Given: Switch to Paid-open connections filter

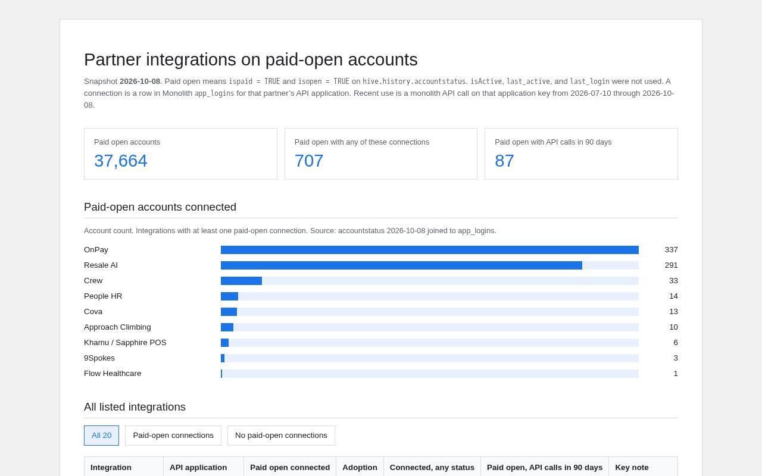Looking at the screenshot, I should 173,436.
